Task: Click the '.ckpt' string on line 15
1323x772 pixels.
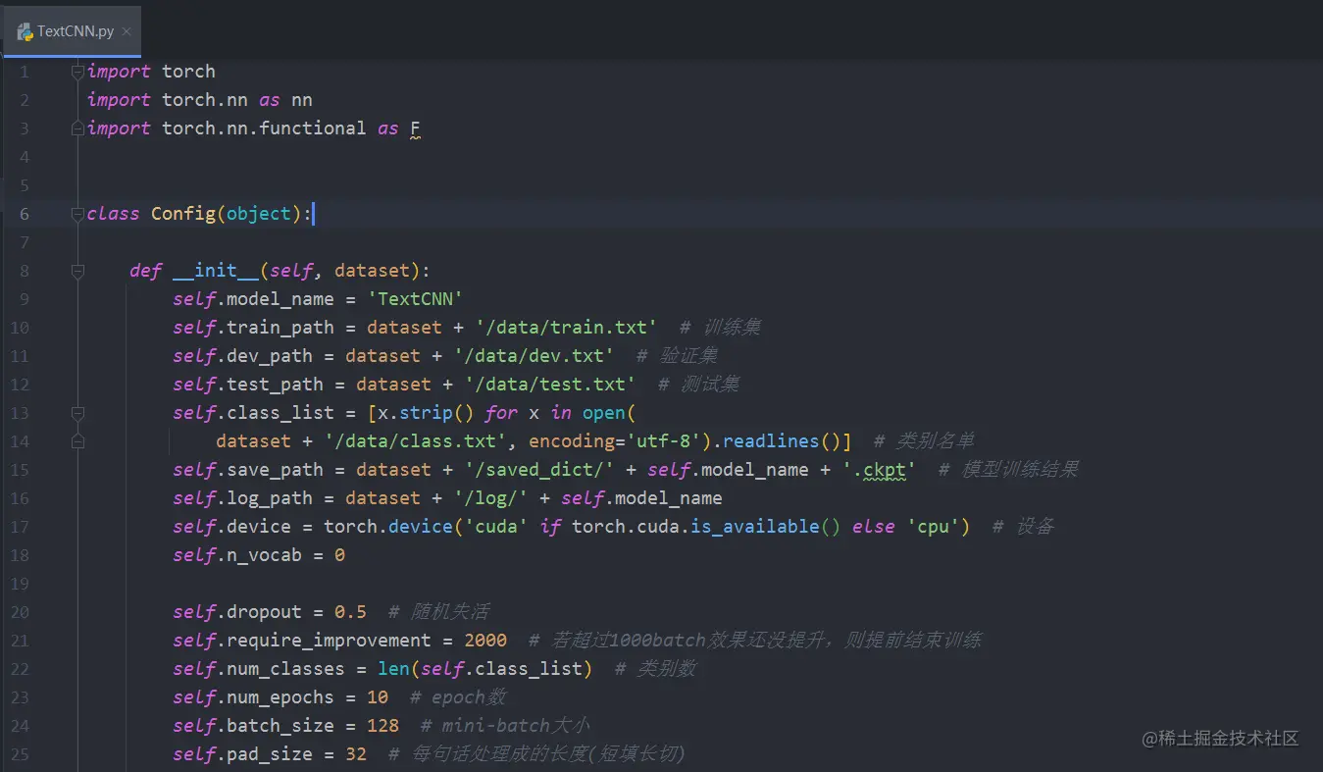Action: point(880,470)
